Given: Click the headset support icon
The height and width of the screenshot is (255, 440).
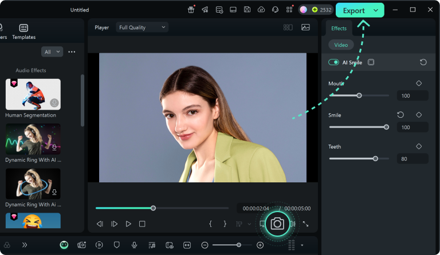Looking at the screenshot, I should [275, 10].
